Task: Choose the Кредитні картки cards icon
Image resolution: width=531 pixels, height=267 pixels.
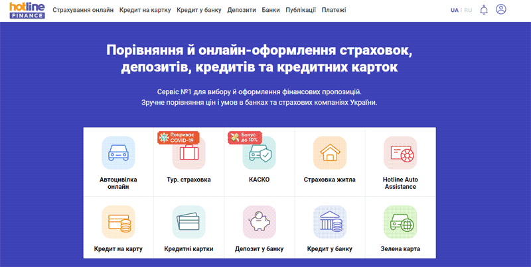Action: click(189, 222)
